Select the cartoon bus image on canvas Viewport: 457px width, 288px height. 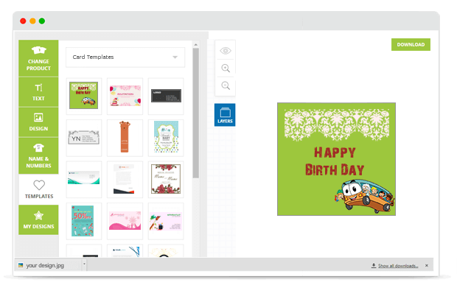tap(364, 196)
